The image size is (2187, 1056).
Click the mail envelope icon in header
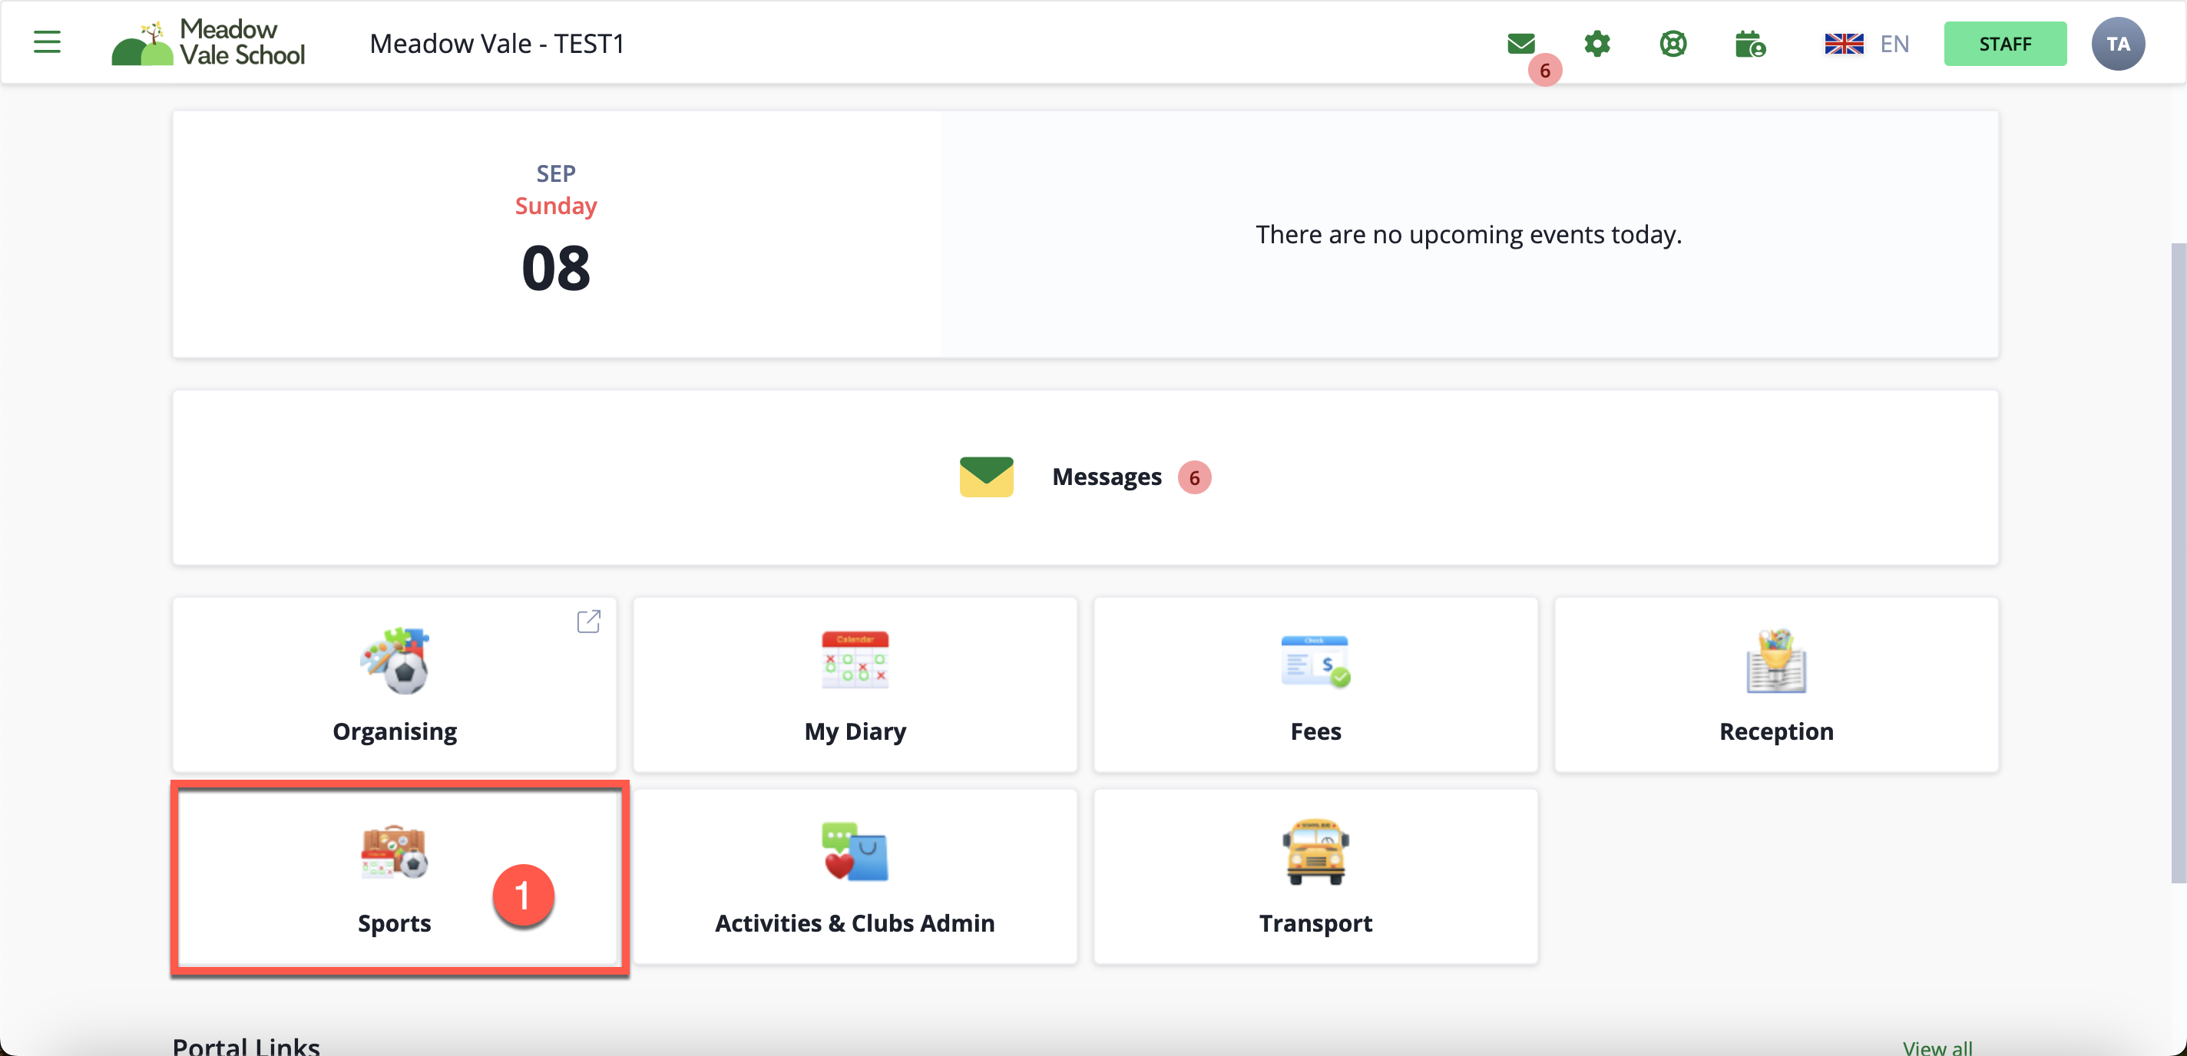(1520, 43)
